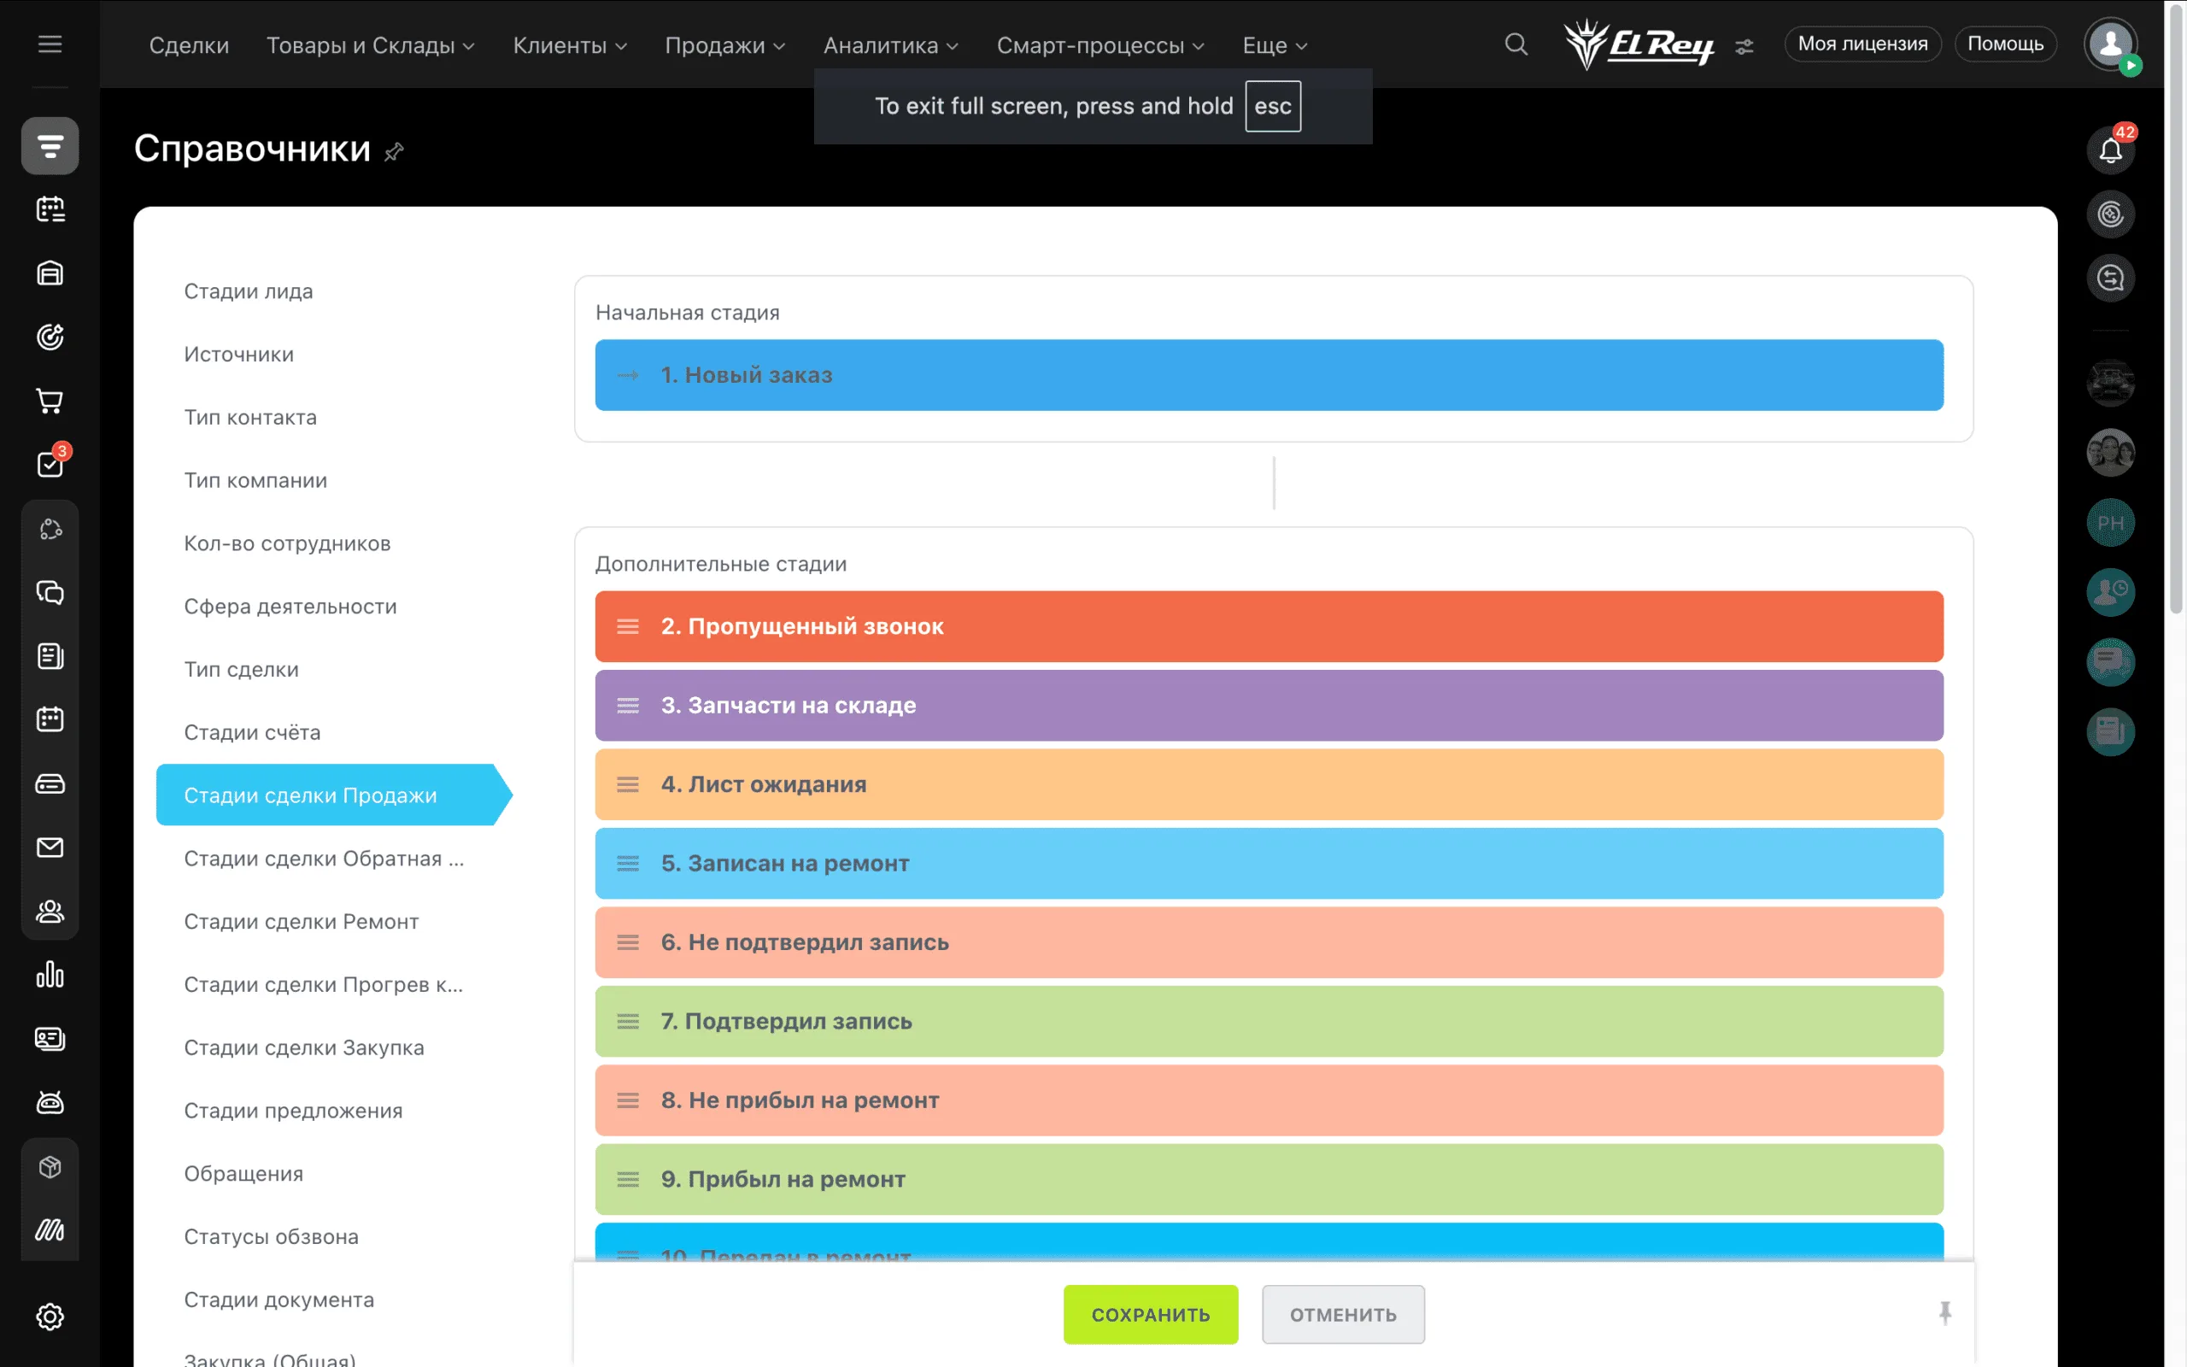Open the people group icon in sidebar
This screenshot has height=1367, width=2187.
coord(50,912)
